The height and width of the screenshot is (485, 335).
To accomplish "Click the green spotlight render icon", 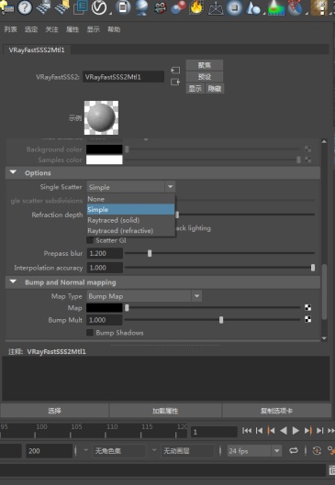I will pyautogui.click(x=276, y=7).
